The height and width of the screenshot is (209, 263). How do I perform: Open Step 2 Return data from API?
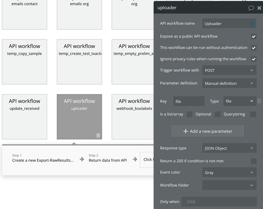click(108, 158)
